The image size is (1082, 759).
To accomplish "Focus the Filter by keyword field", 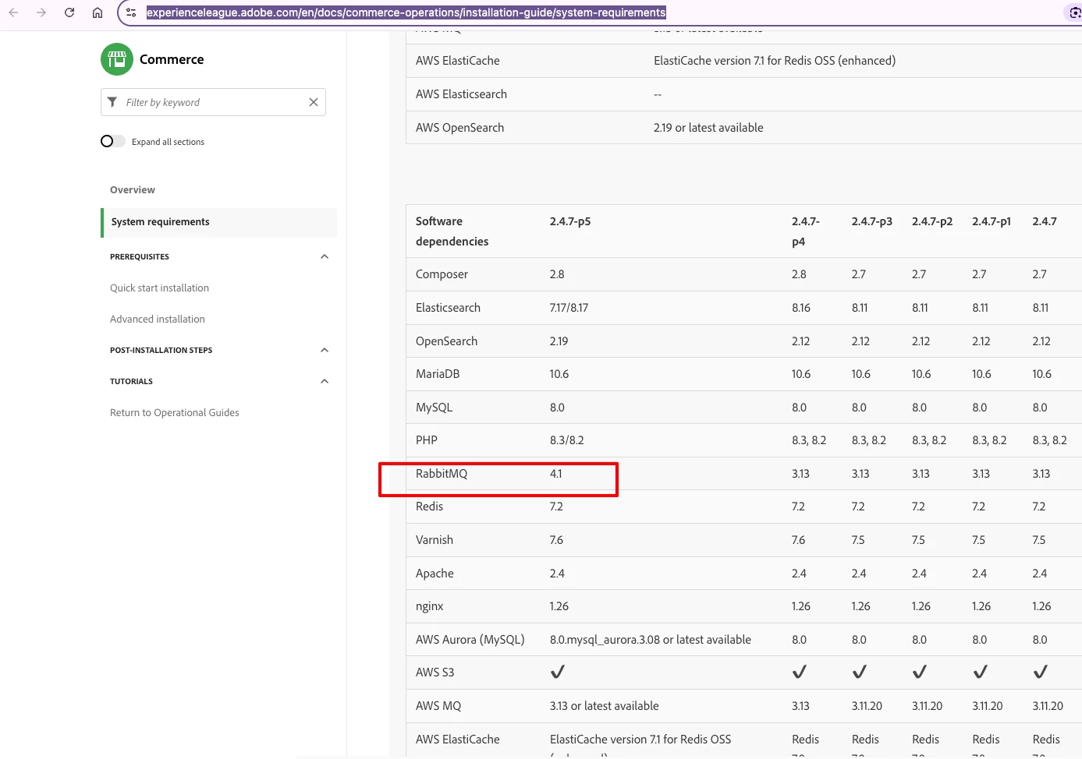I will point(213,102).
